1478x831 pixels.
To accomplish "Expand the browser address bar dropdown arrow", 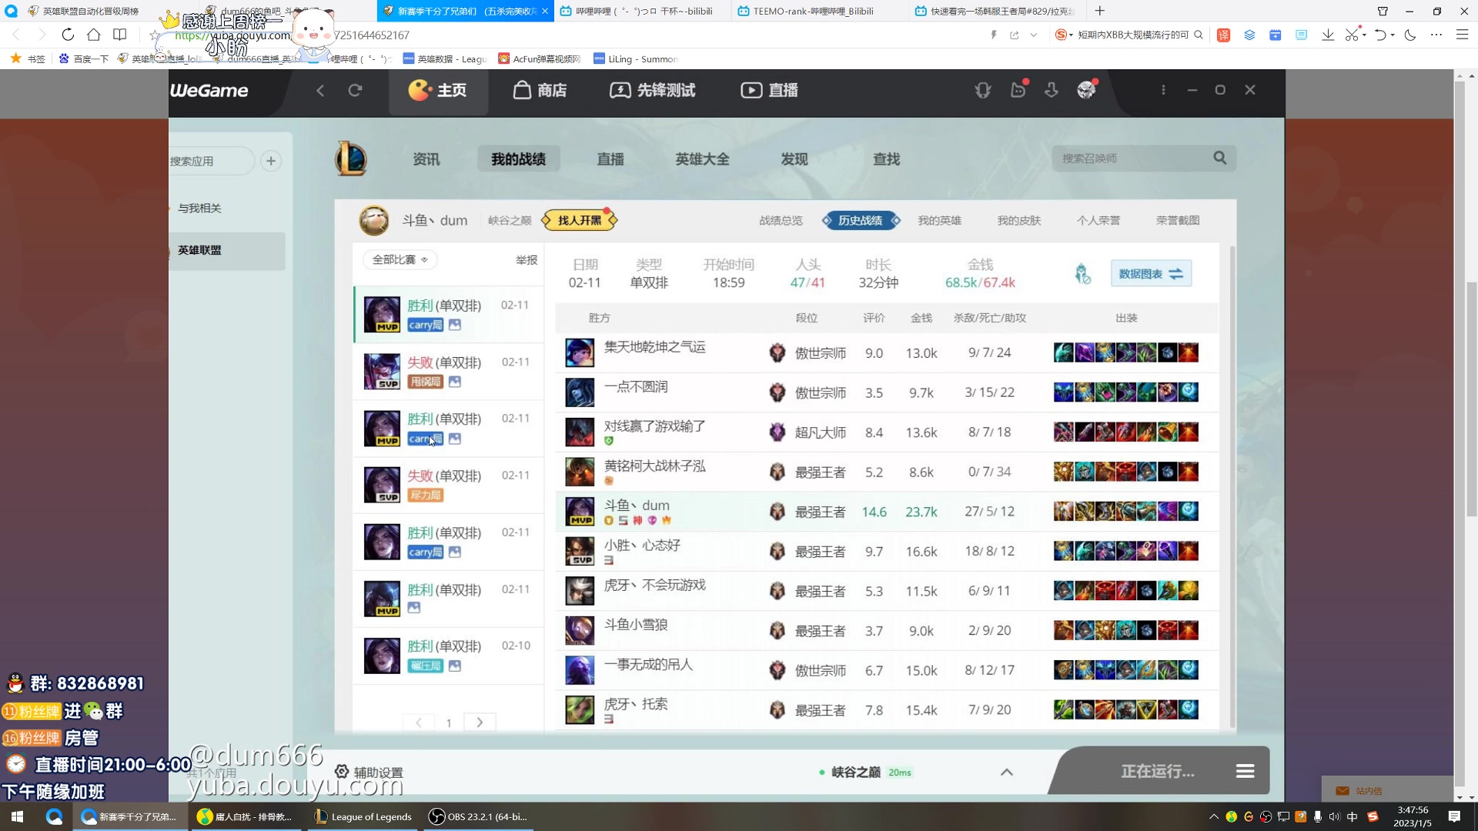I will [1033, 35].
